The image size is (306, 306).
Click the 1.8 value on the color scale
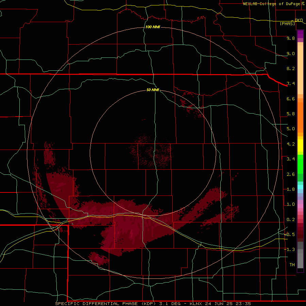click(291, 189)
